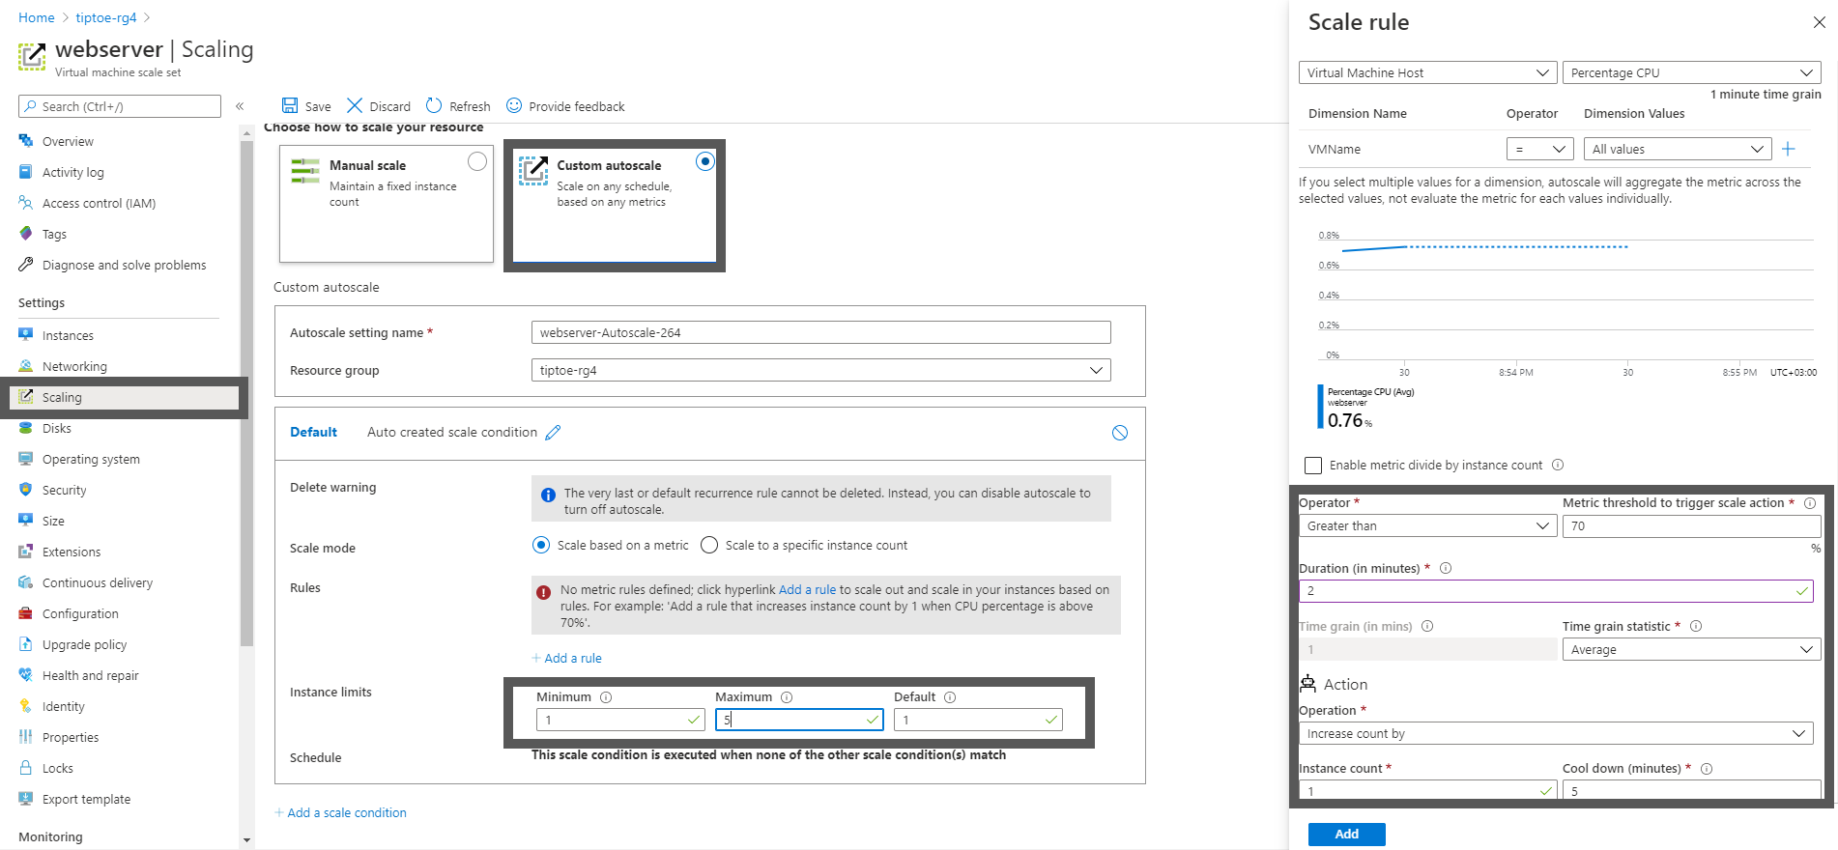Show info for metric divide by instance count

coord(1558,465)
